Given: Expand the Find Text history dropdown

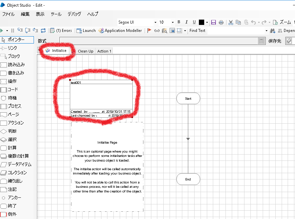Looking at the screenshot, I should 266,31.
